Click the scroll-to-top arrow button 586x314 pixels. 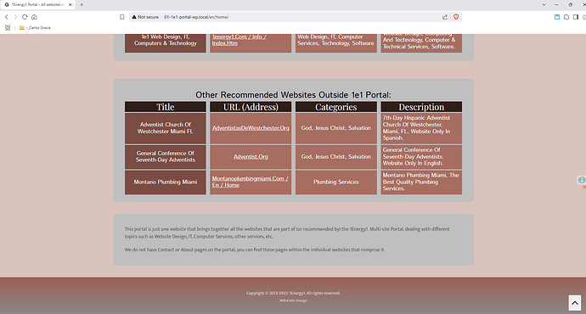pos(575,303)
